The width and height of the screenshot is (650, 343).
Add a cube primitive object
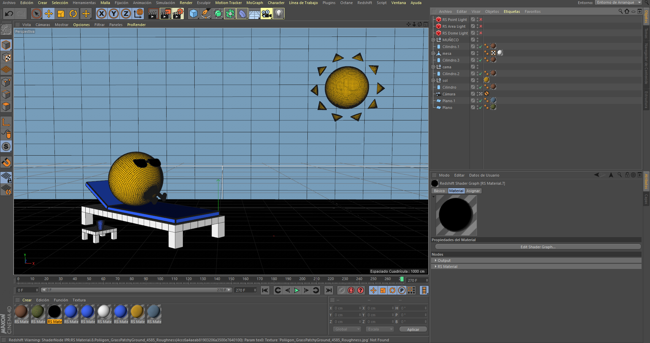pos(193,14)
